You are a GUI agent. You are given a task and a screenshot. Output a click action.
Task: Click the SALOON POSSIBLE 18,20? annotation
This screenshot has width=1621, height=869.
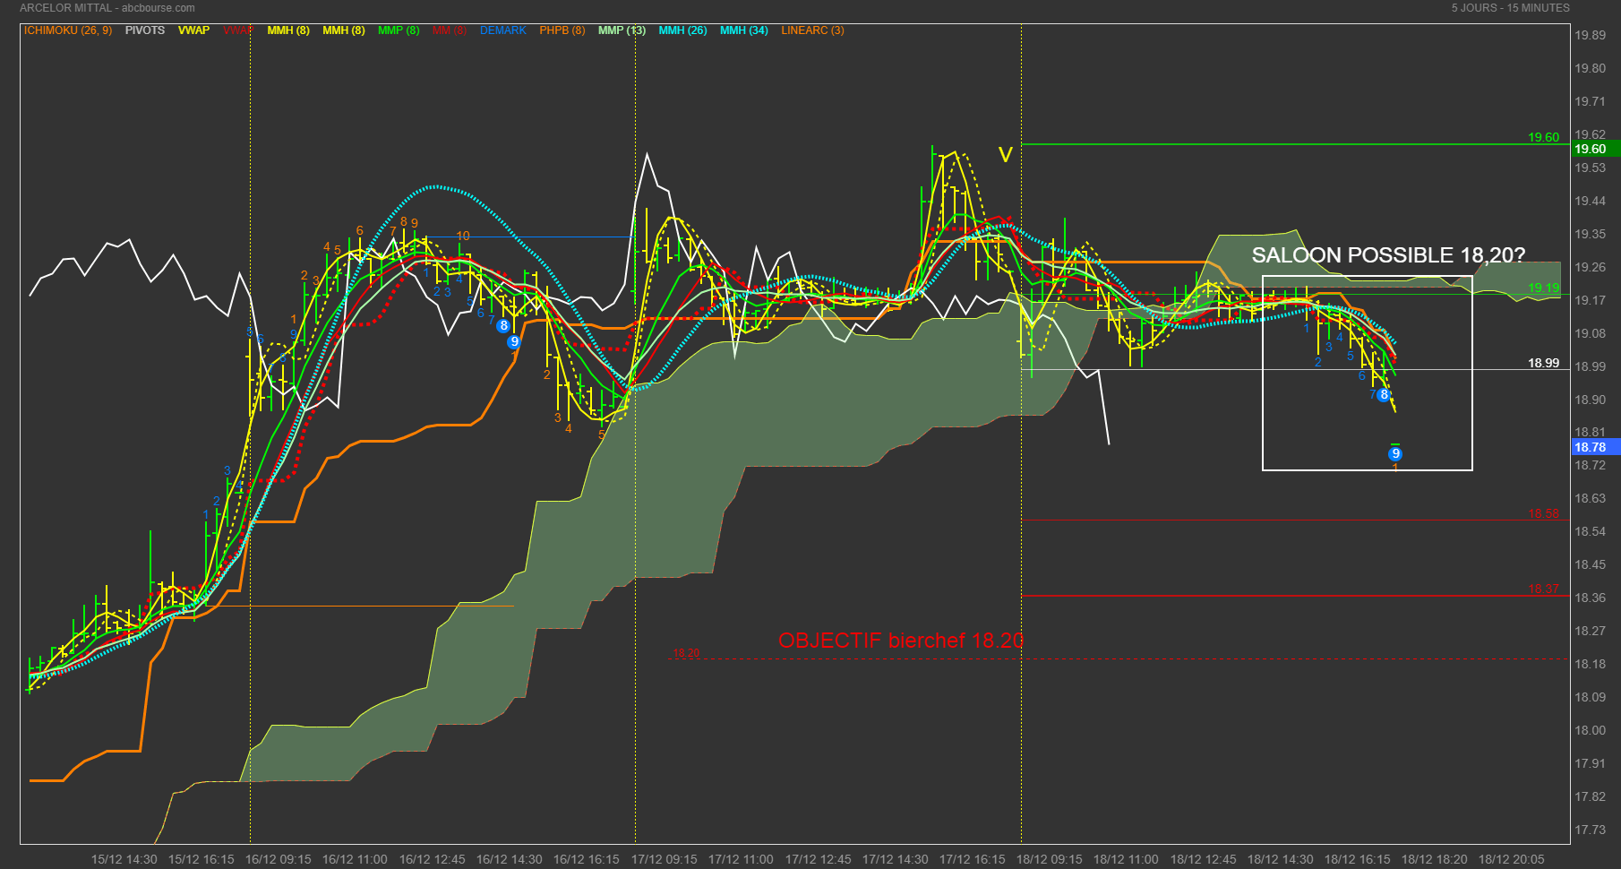pos(1388,255)
